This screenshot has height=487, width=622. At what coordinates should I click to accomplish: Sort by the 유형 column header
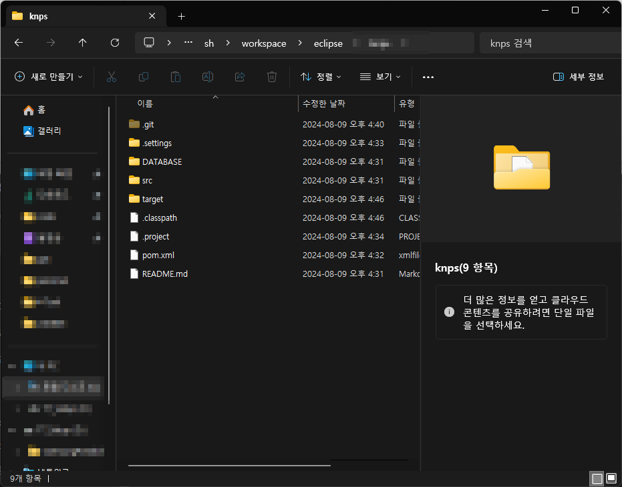click(407, 103)
